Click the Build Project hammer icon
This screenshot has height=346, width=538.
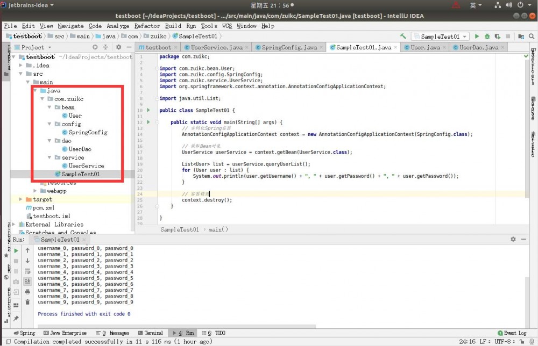tap(403, 37)
